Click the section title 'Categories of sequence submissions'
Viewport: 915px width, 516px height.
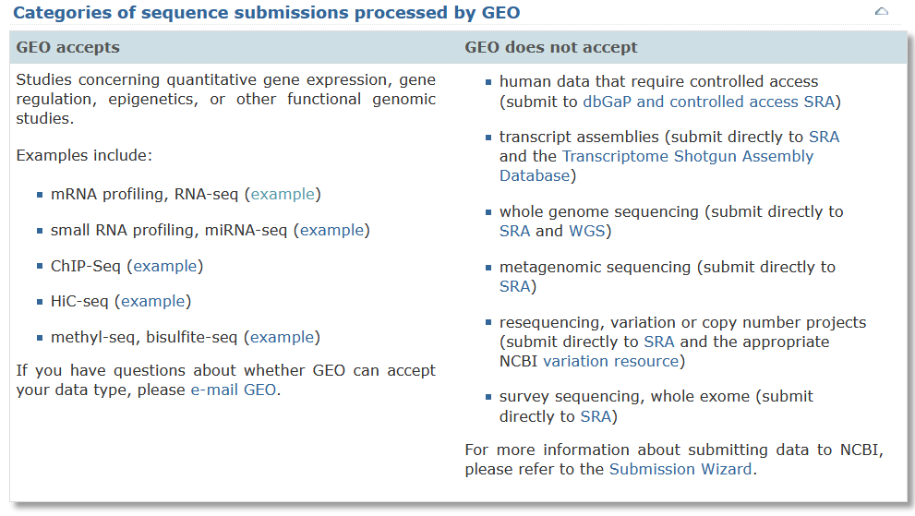[266, 13]
